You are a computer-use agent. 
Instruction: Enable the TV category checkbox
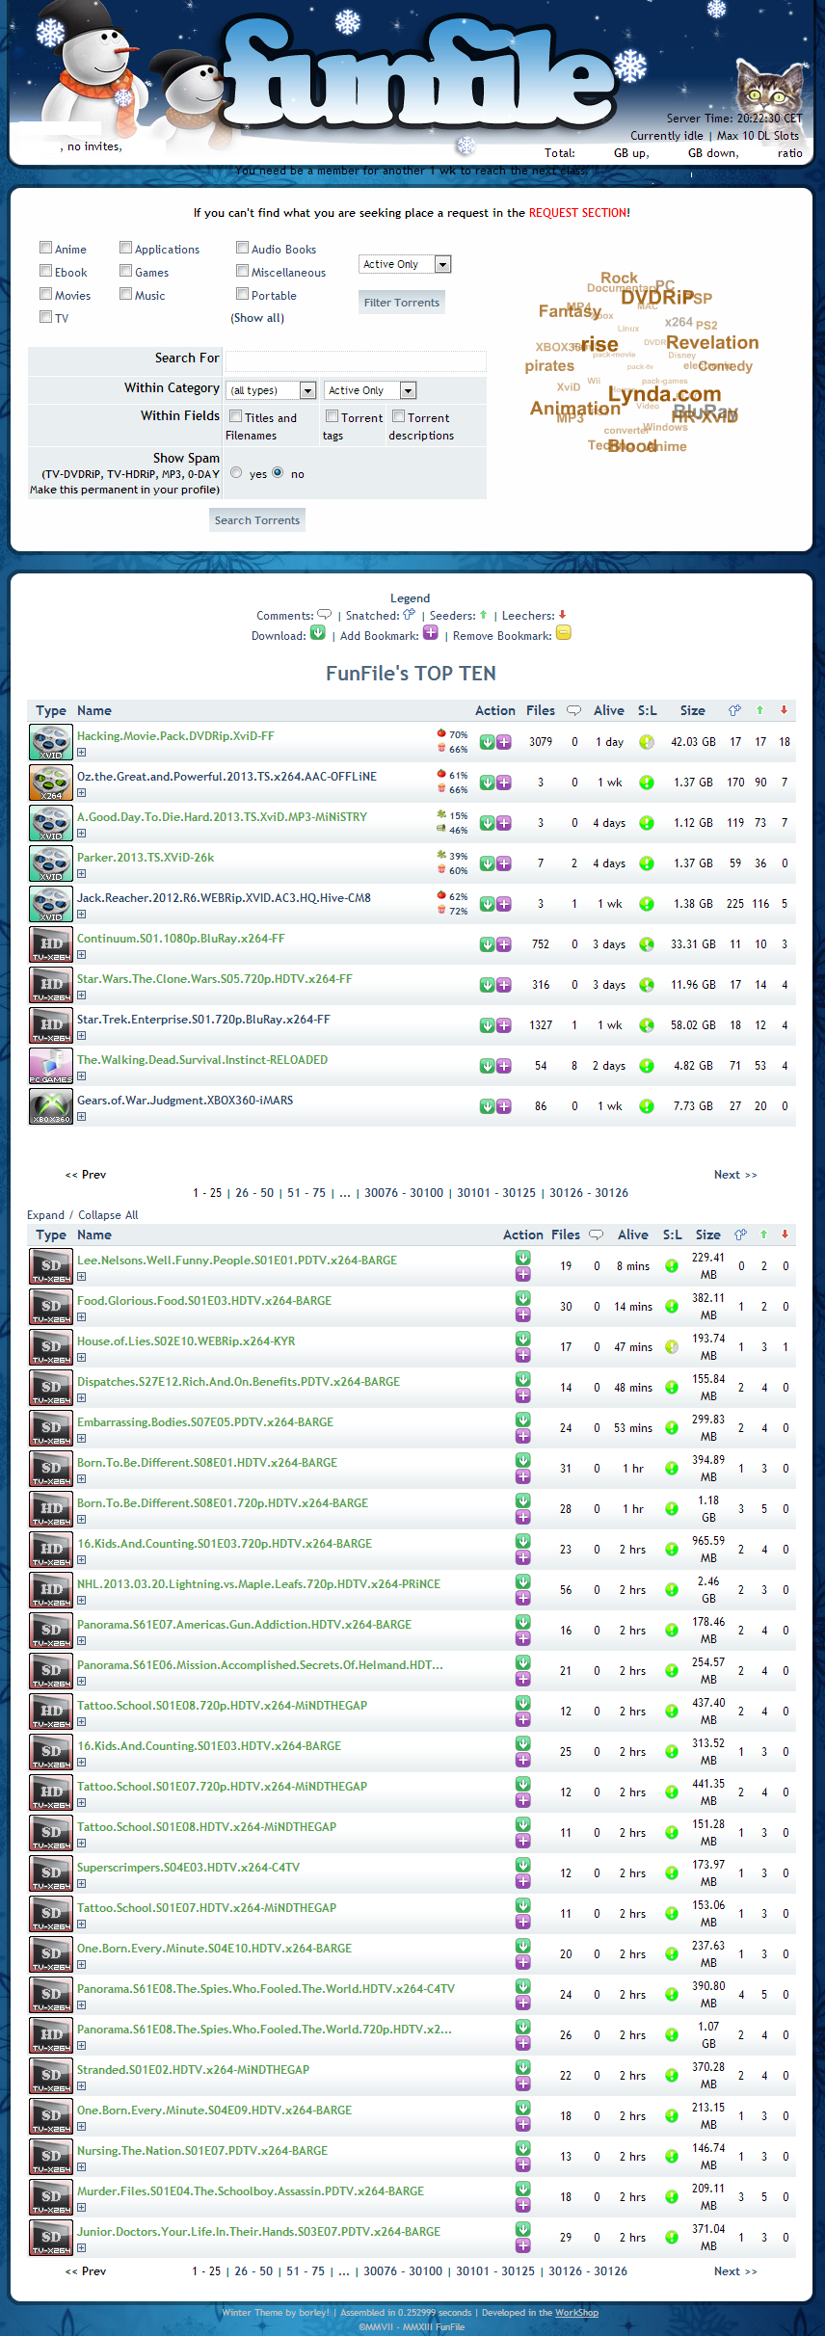45,316
